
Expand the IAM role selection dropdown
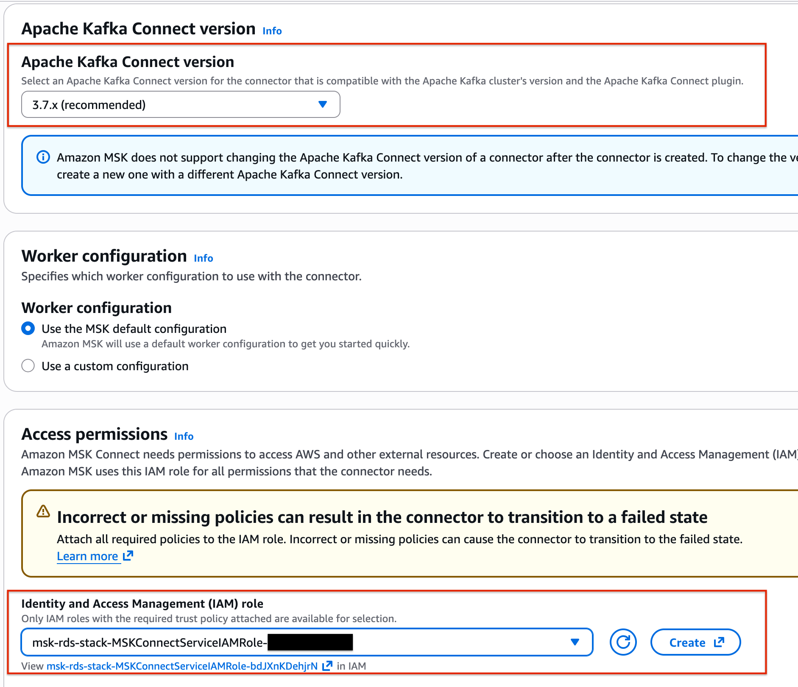pos(306,642)
